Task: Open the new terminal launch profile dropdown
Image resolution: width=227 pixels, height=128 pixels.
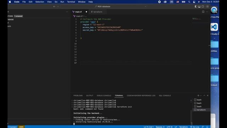Action: click(201, 96)
